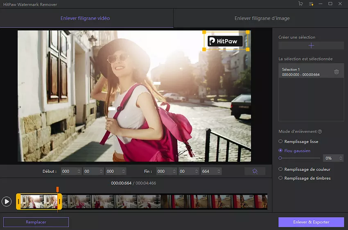Step the Début first field arrows
Image resolution: width=348 pixels, height=230 pixels.
[79, 171]
